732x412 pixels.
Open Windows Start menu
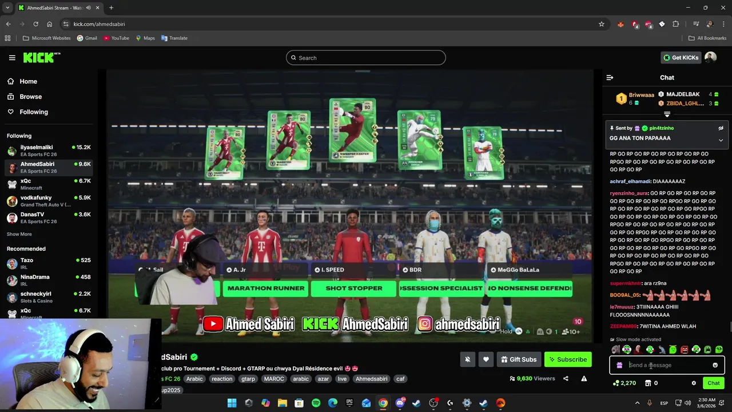(x=232, y=403)
